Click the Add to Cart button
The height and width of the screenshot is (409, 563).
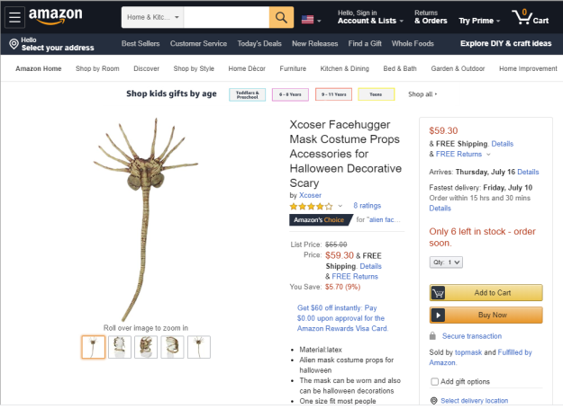[486, 293]
